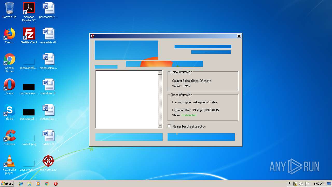Open Internet Explorer from taskbar
The image size is (332, 187).
[21, 184]
